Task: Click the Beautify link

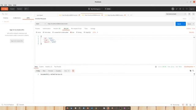Action: pos(191,32)
